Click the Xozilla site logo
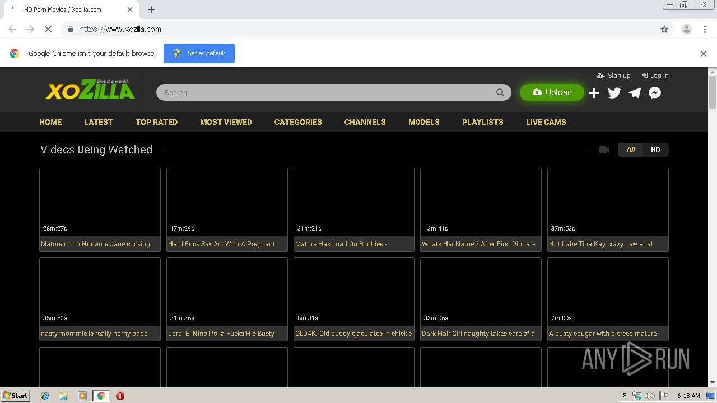 click(90, 90)
